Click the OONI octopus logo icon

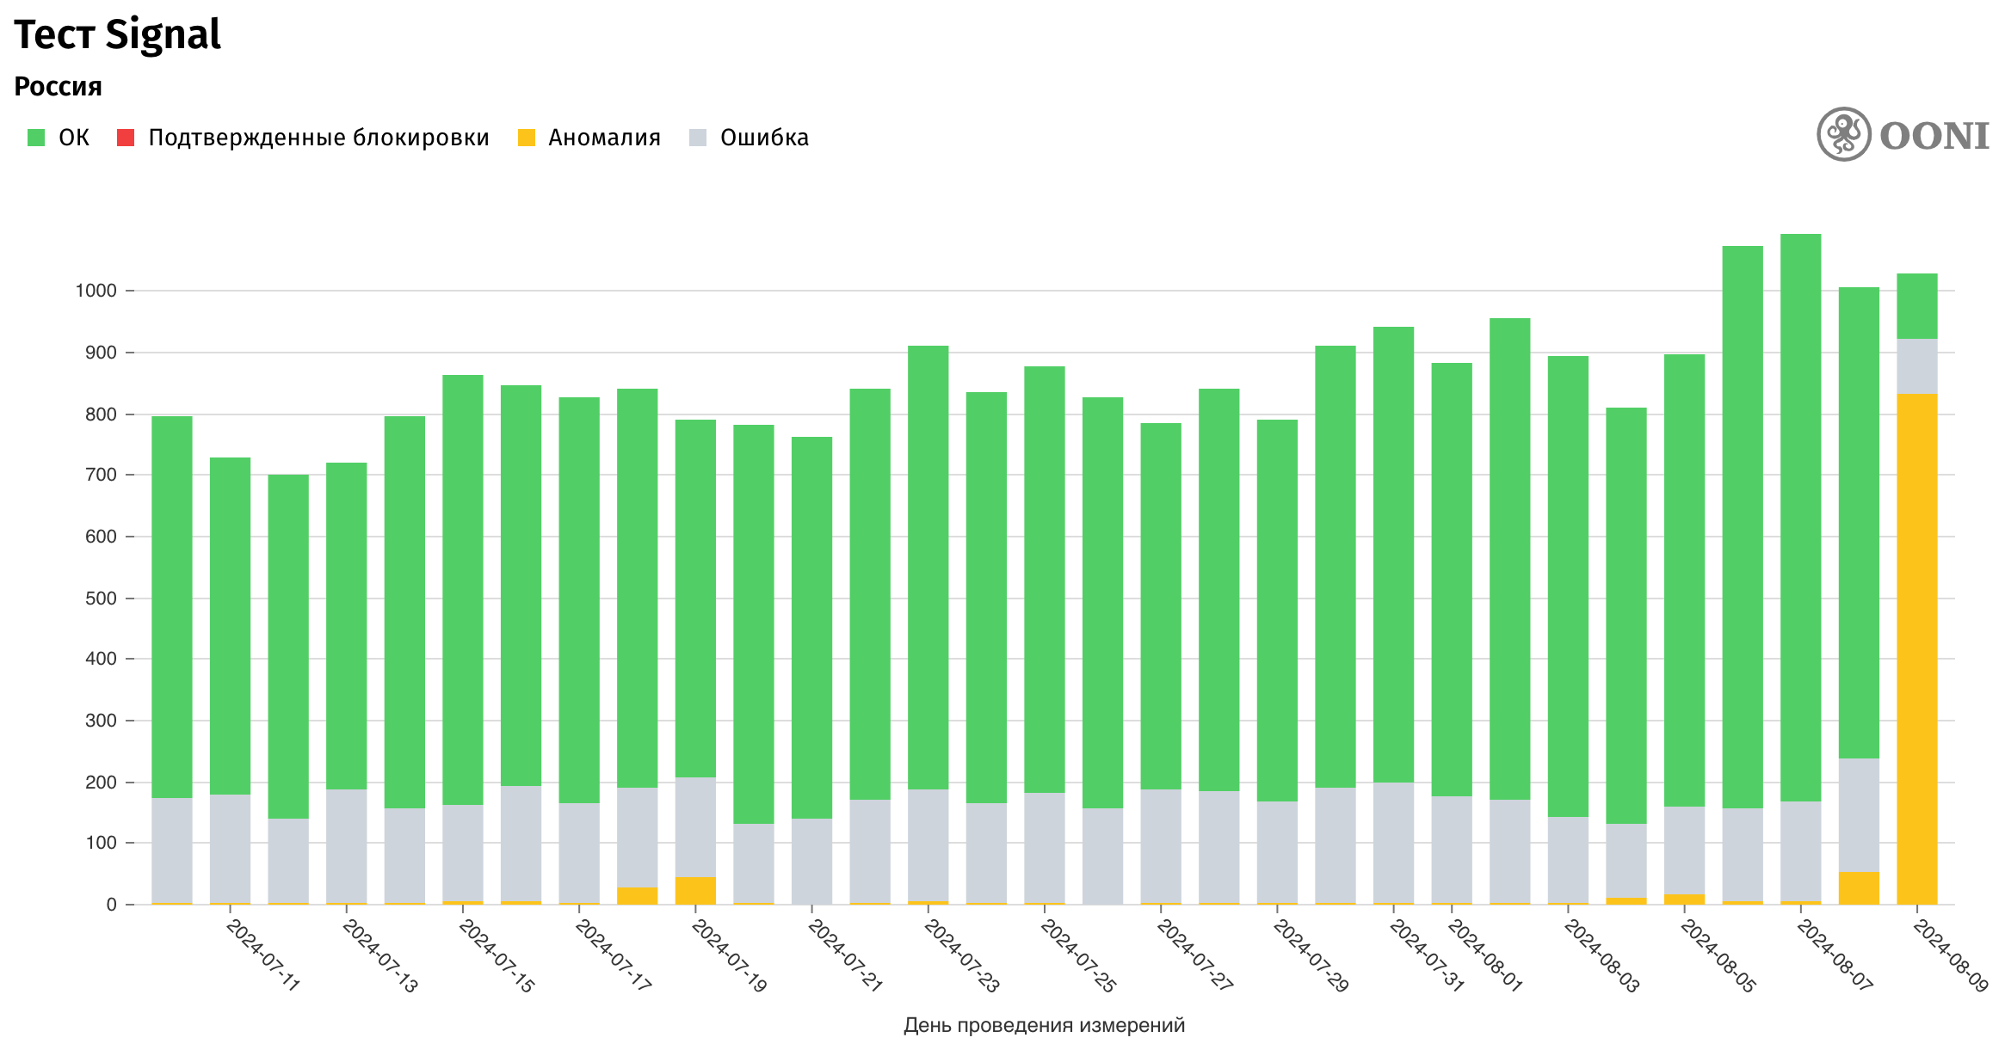pyautogui.click(x=1843, y=134)
